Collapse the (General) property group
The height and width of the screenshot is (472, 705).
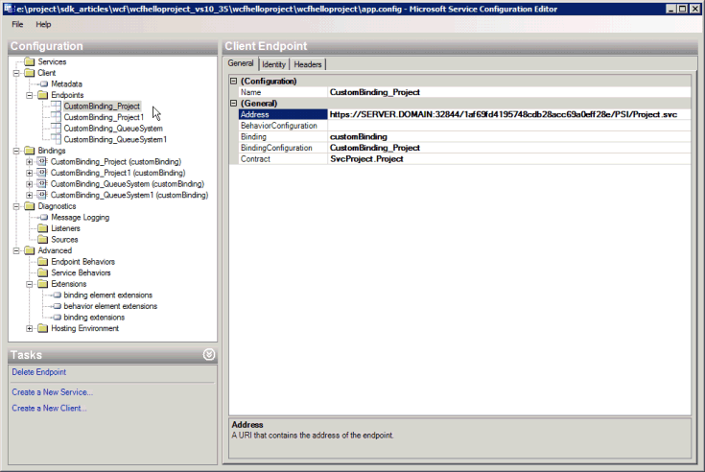point(233,103)
